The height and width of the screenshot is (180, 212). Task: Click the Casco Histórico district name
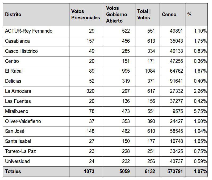22,51
